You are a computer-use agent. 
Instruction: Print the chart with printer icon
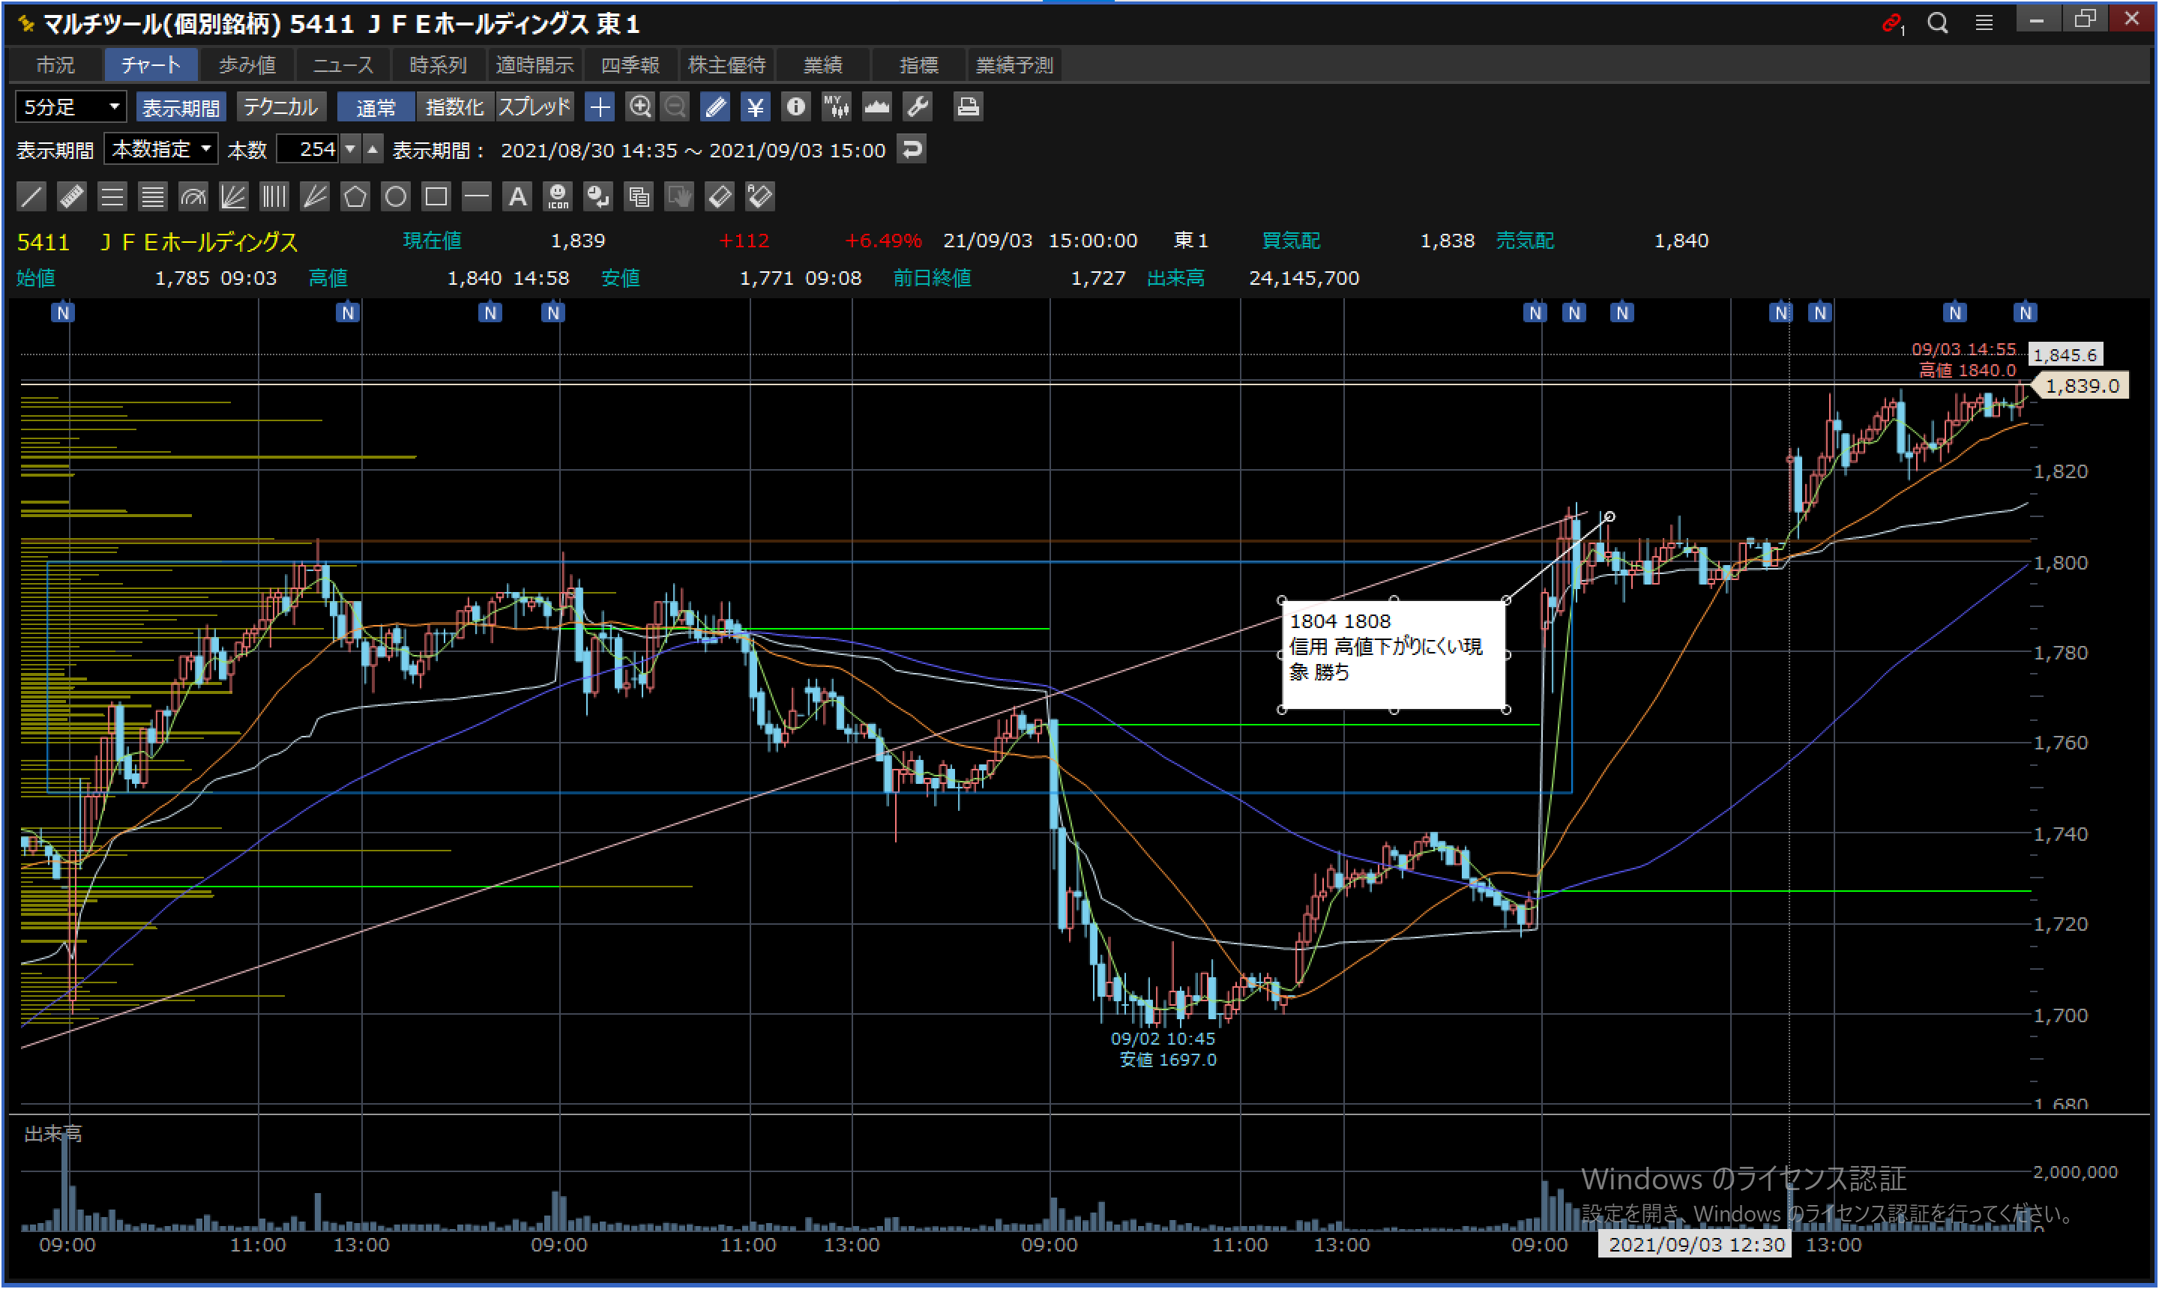(967, 107)
